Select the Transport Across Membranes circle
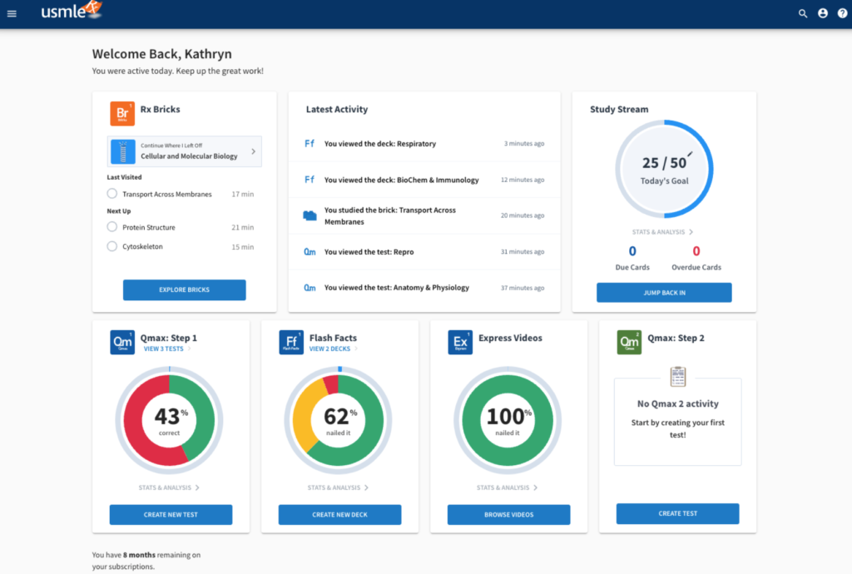The height and width of the screenshot is (574, 852). click(x=112, y=194)
